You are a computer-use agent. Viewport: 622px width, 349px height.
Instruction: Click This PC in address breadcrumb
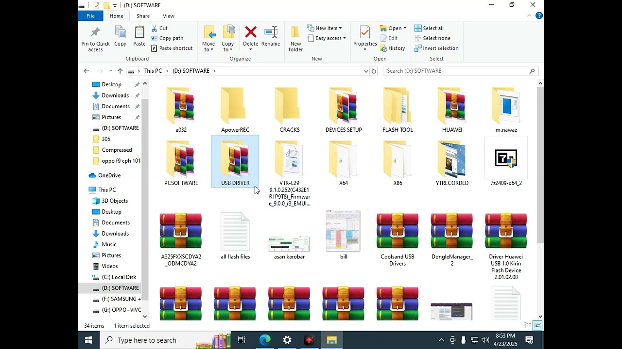pos(153,71)
